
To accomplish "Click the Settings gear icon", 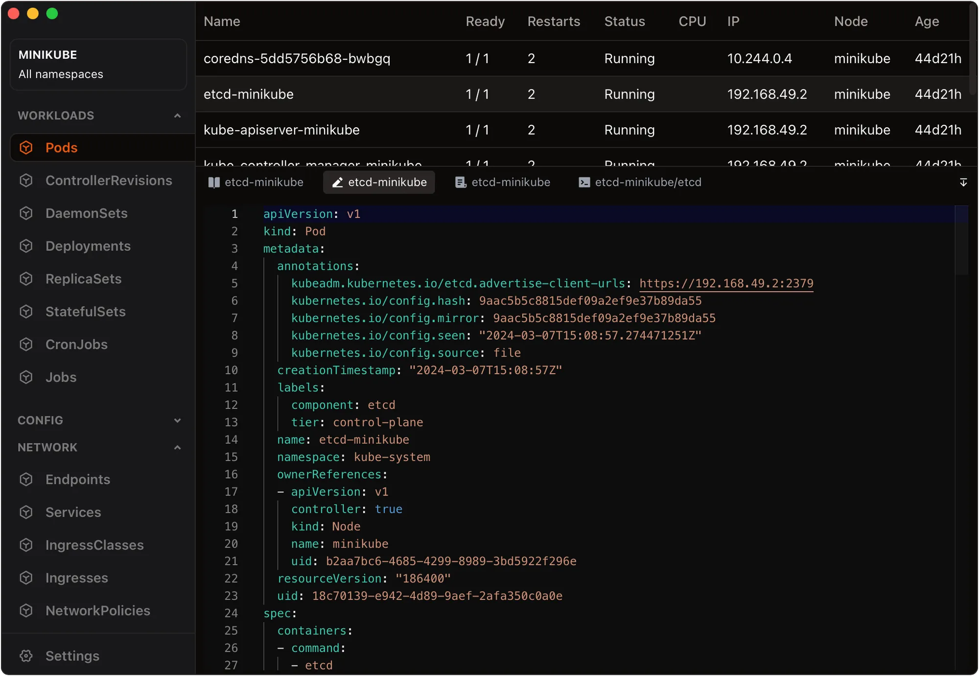I will [x=26, y=655].
